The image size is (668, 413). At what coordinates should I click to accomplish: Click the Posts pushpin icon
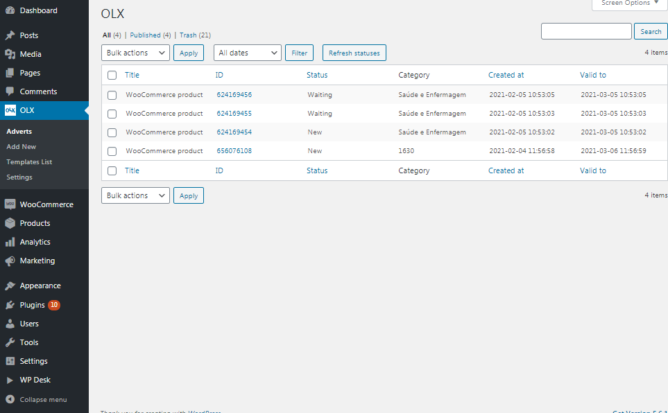[x=10, y=35]
